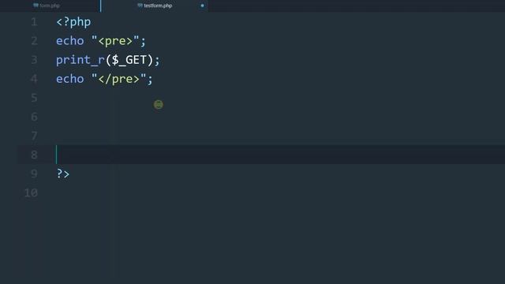Click the "</pre>" string on line 4
Image resolution: width=505 pixels, height=284 pixels.
[119, 79]
